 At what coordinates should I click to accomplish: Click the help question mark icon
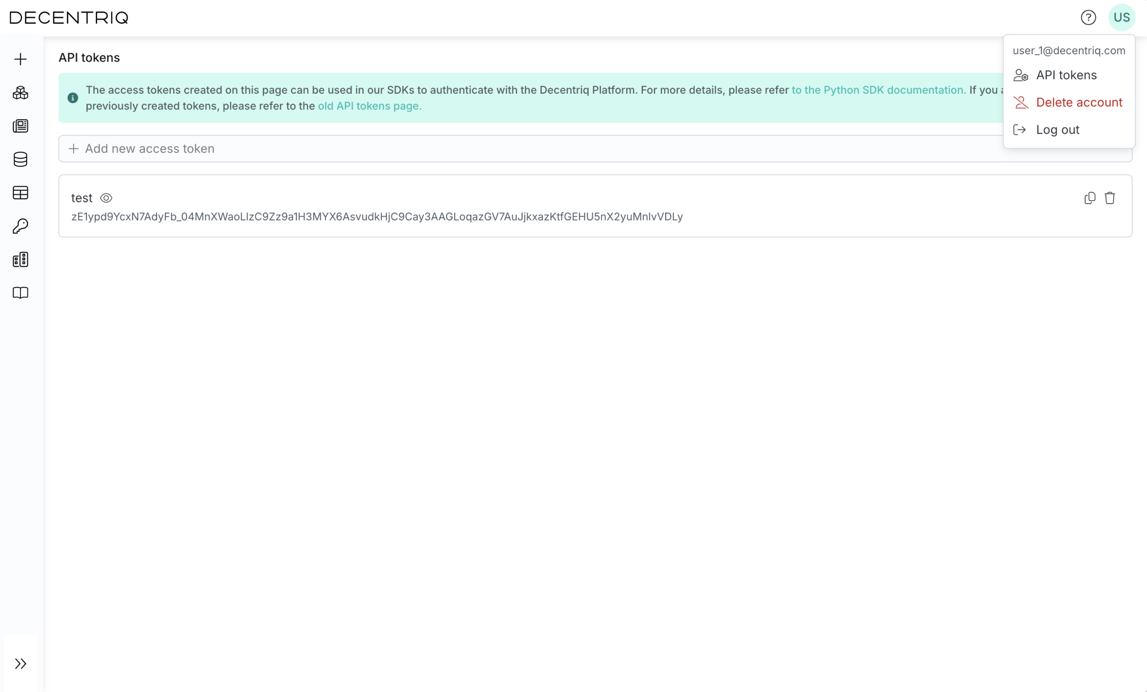(x=1088, y=17)
